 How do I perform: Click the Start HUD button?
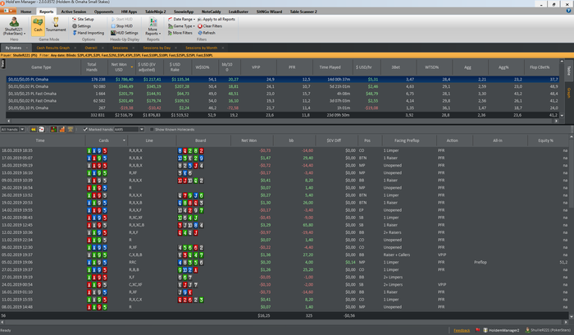(121, 19)
